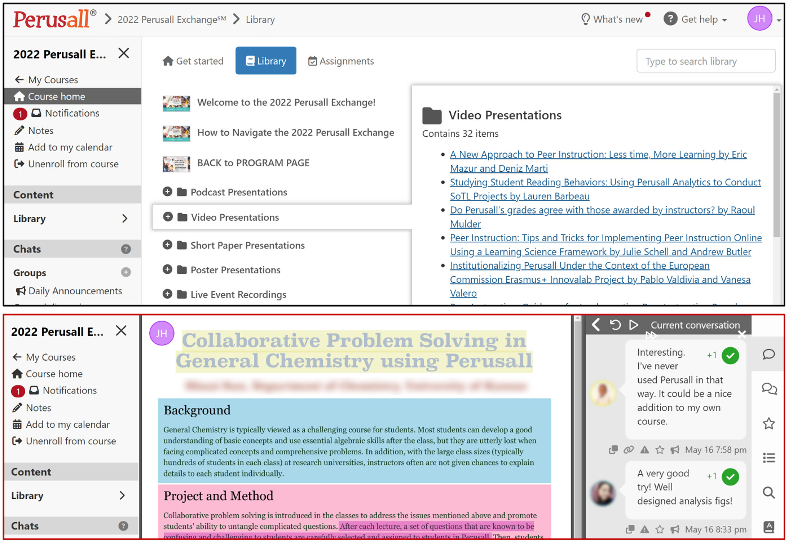Screen dimensions: 787x543
Task: Go back with conversation left chevron
Action: coord(596,325)
